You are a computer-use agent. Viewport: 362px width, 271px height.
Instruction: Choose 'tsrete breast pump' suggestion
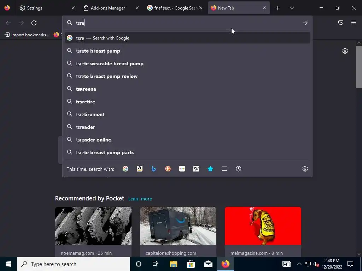187,51
